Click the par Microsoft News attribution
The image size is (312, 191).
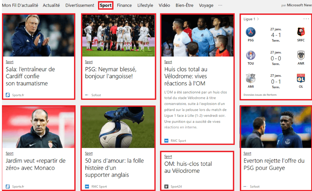point(296,5)
